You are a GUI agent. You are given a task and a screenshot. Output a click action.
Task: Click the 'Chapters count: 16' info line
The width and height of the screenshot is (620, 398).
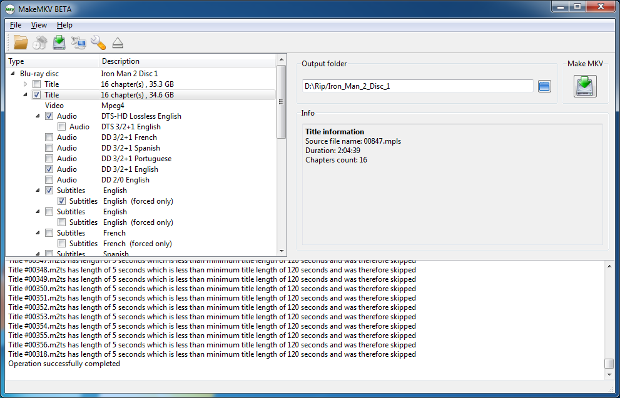pos(336,160)
